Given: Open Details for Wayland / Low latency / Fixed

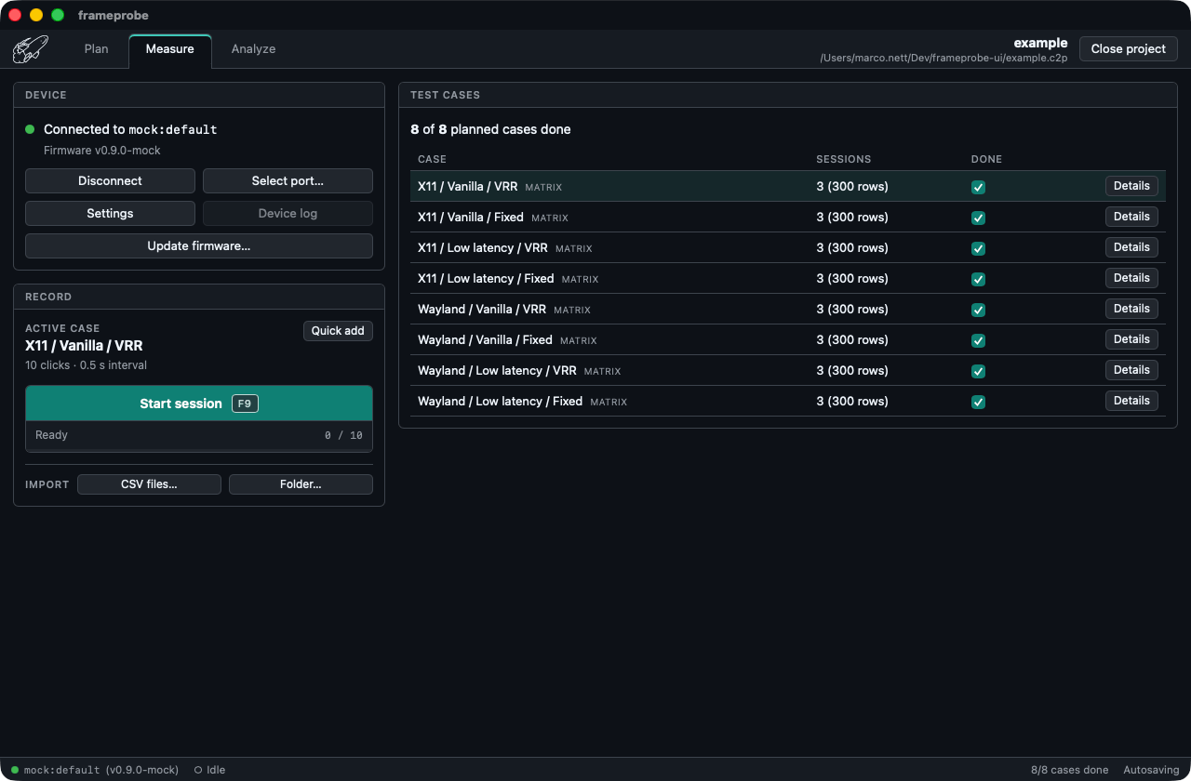Looking at the screenshot, I should (1131, 401).
